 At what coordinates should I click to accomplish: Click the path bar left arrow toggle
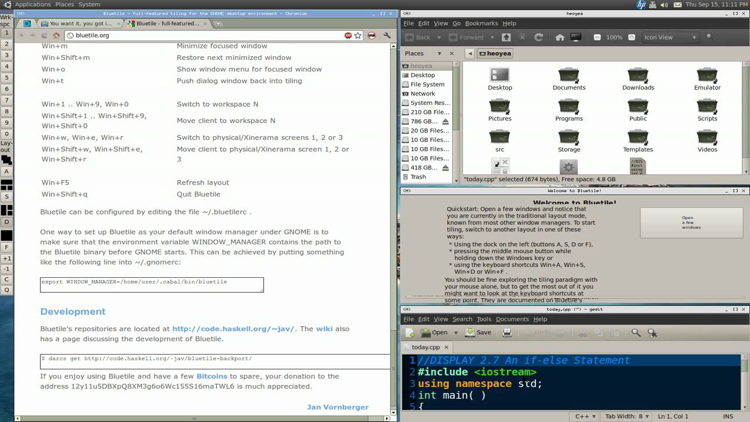point(470,53)
